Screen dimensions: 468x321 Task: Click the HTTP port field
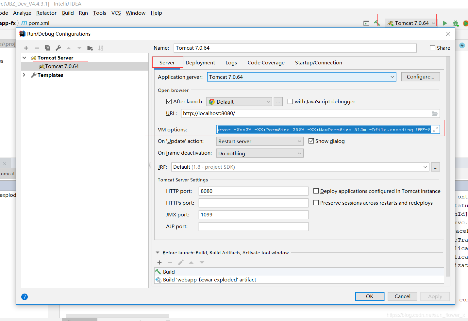[253, 191]
